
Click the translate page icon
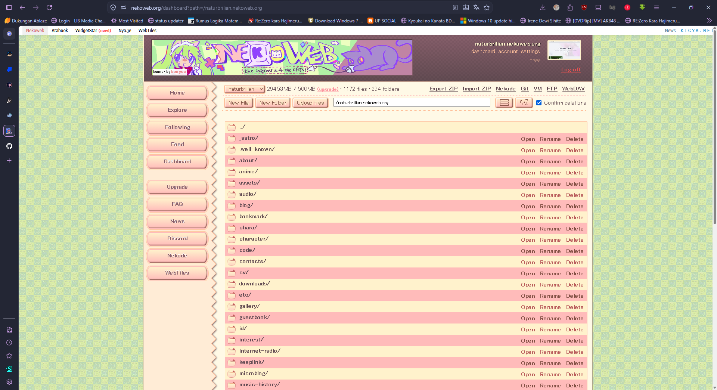[476, 7]
